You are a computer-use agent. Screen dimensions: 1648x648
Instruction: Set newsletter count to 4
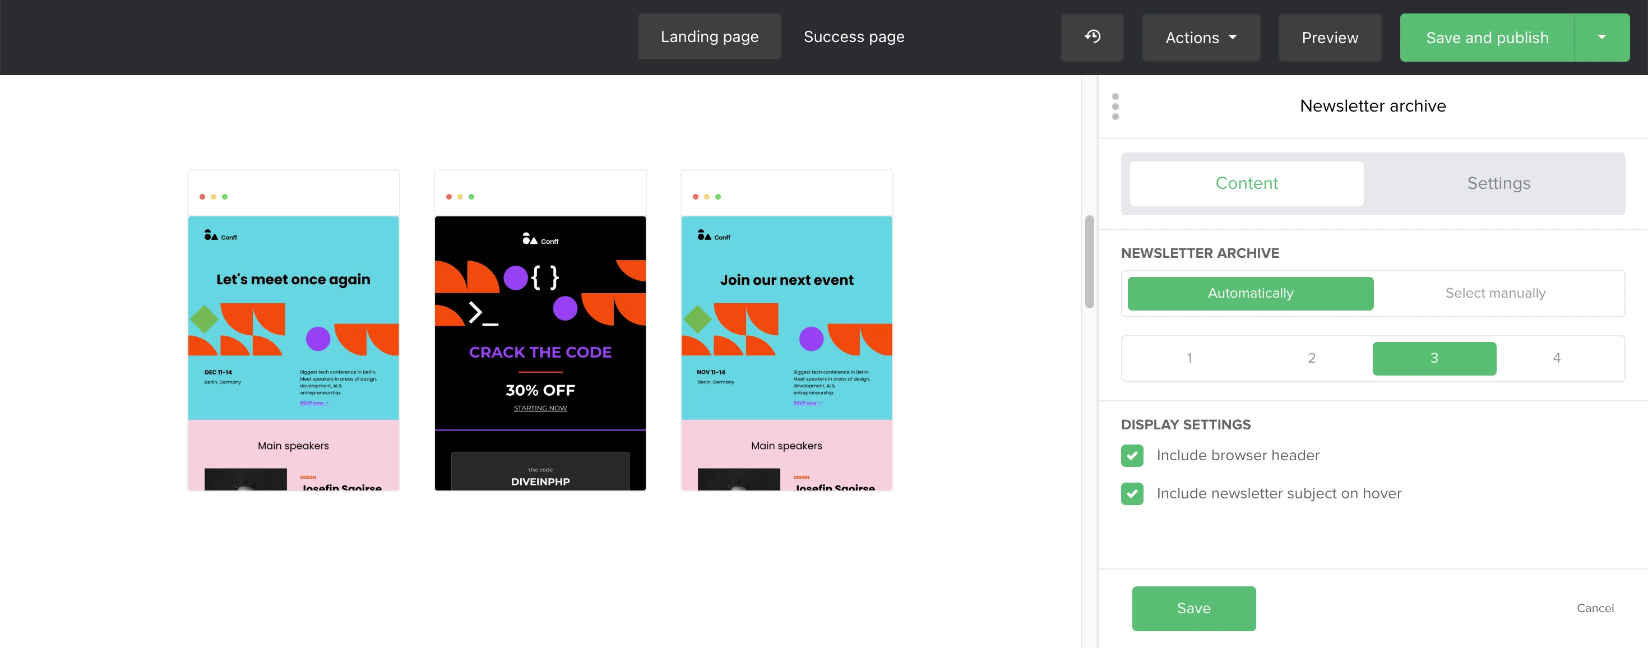[1556, 358]
